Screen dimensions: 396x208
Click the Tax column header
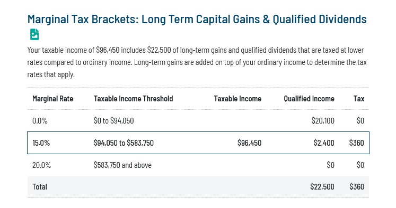click(359, 99)
